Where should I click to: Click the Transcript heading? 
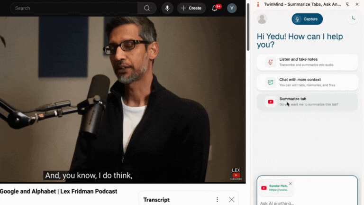coord(156,200)
